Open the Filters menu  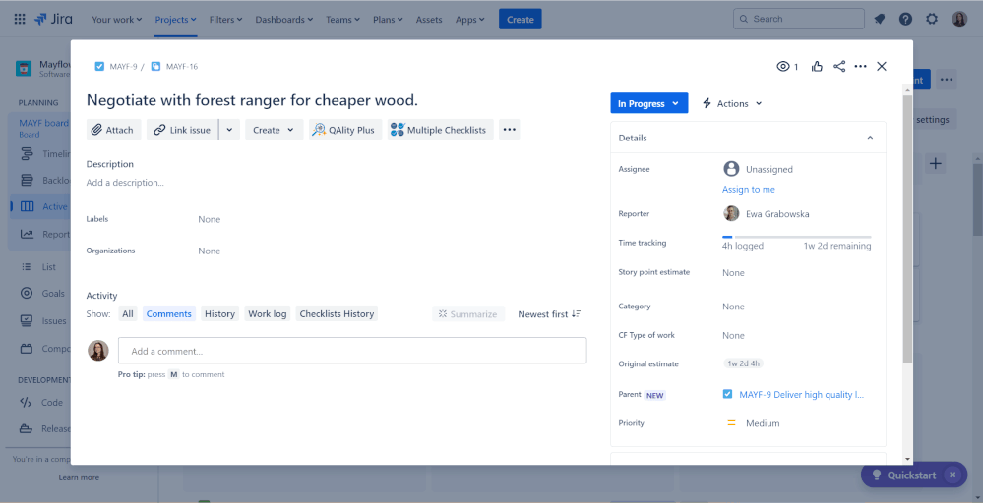click(225, 20)
